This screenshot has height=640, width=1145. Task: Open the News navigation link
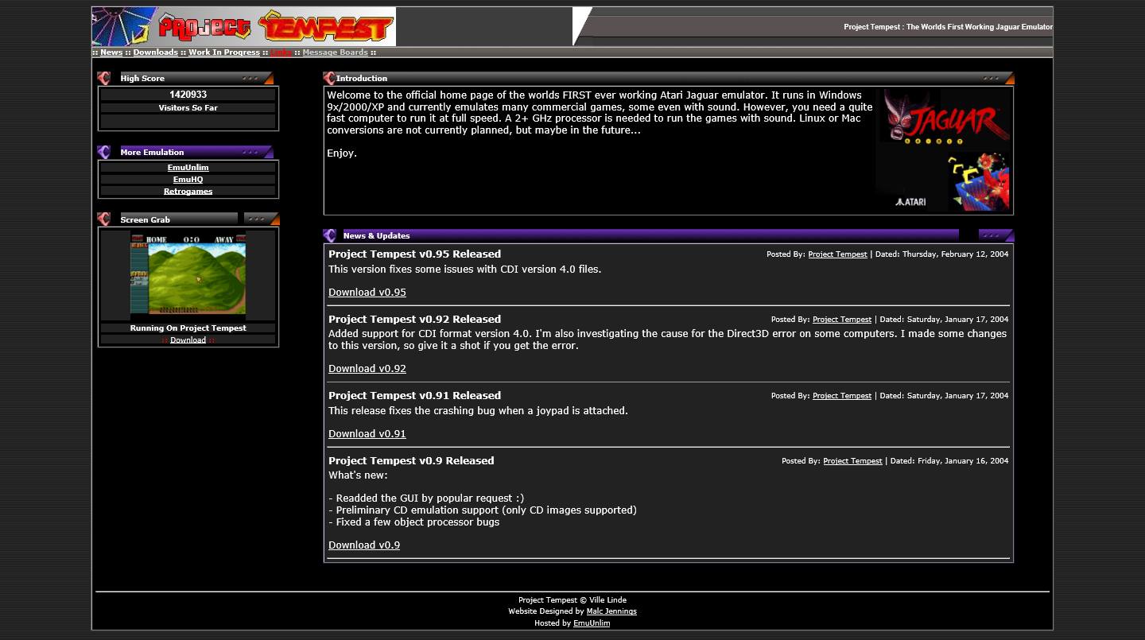click(111, 52)
